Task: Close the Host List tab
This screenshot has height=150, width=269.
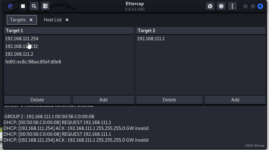Action: (x=67, y=20)
